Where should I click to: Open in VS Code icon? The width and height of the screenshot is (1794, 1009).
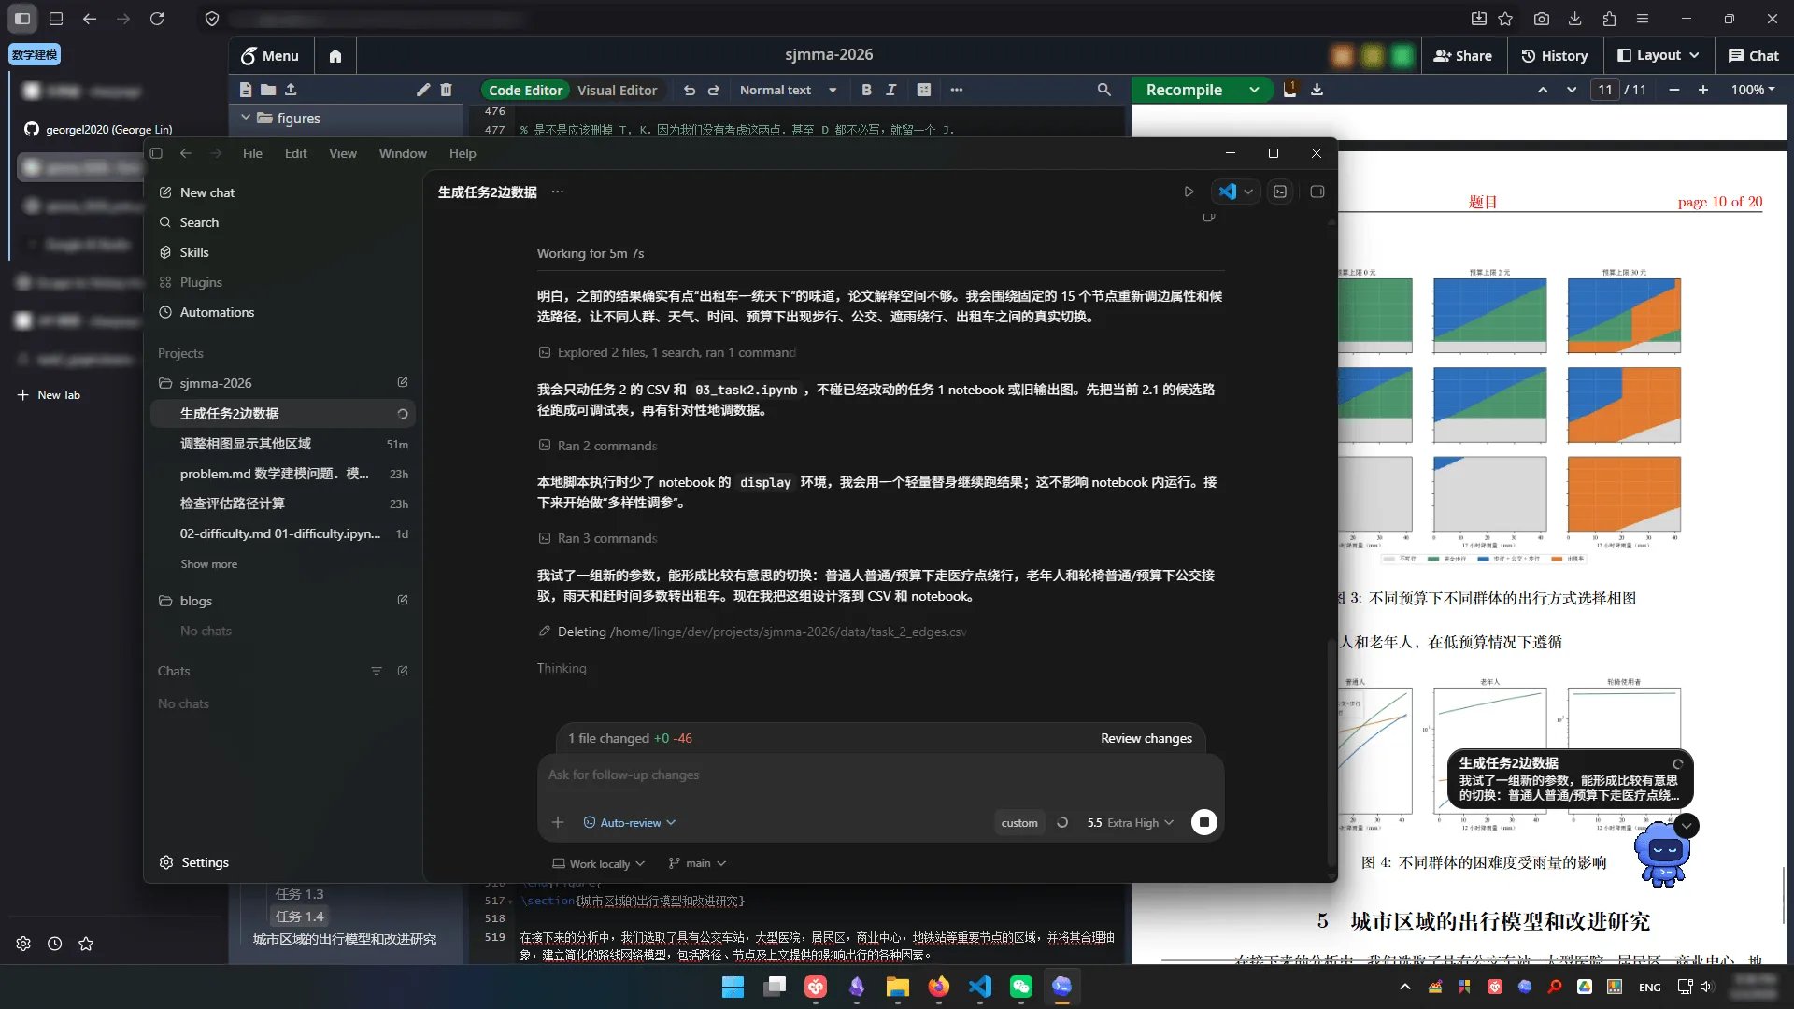pos(1227,192)
